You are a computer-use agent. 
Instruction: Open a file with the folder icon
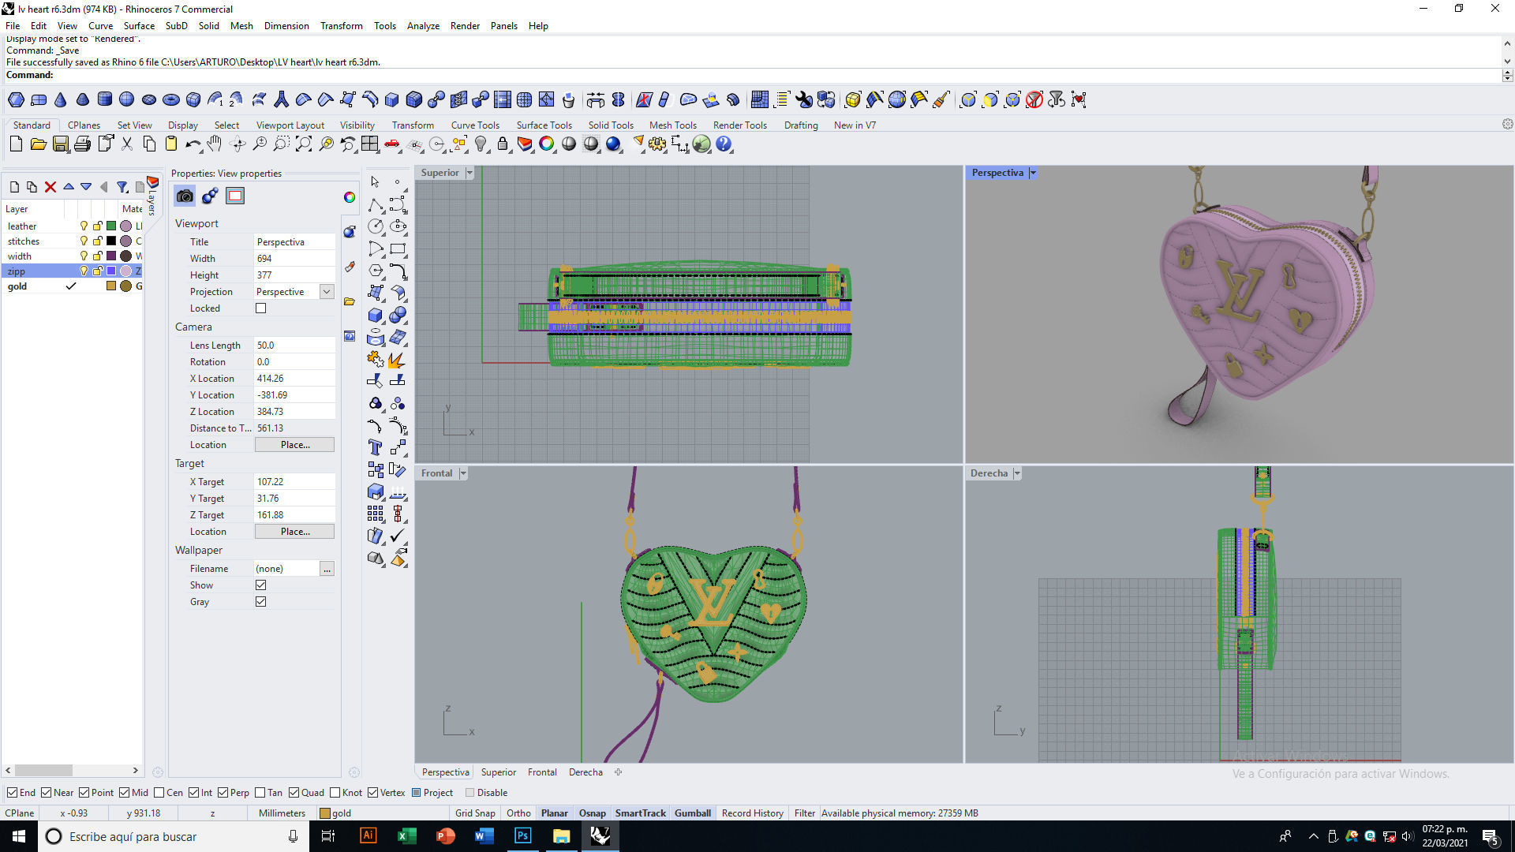pos(38,144)
